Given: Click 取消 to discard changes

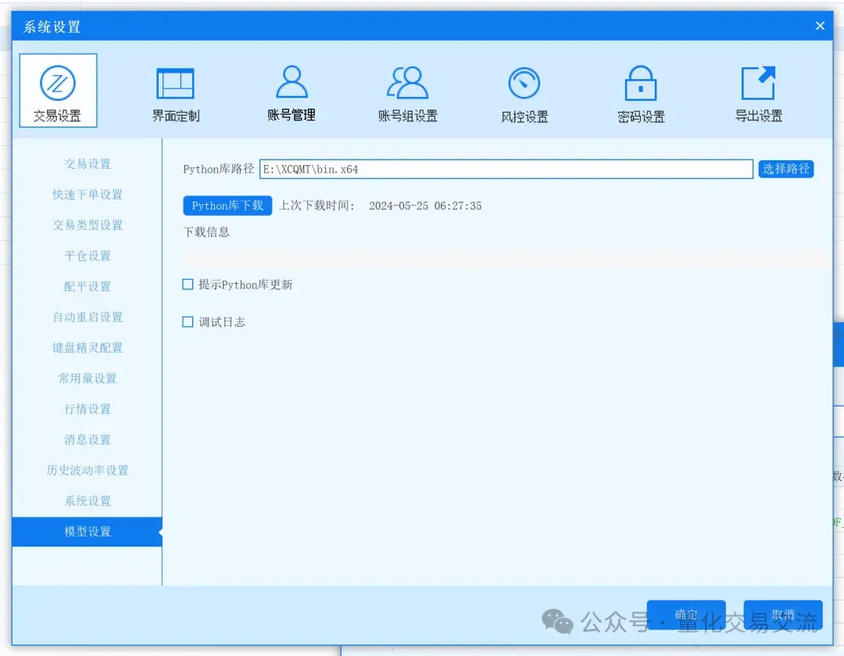Looking at the screenshot, I should pyautogui.click(x=782, y=615).
